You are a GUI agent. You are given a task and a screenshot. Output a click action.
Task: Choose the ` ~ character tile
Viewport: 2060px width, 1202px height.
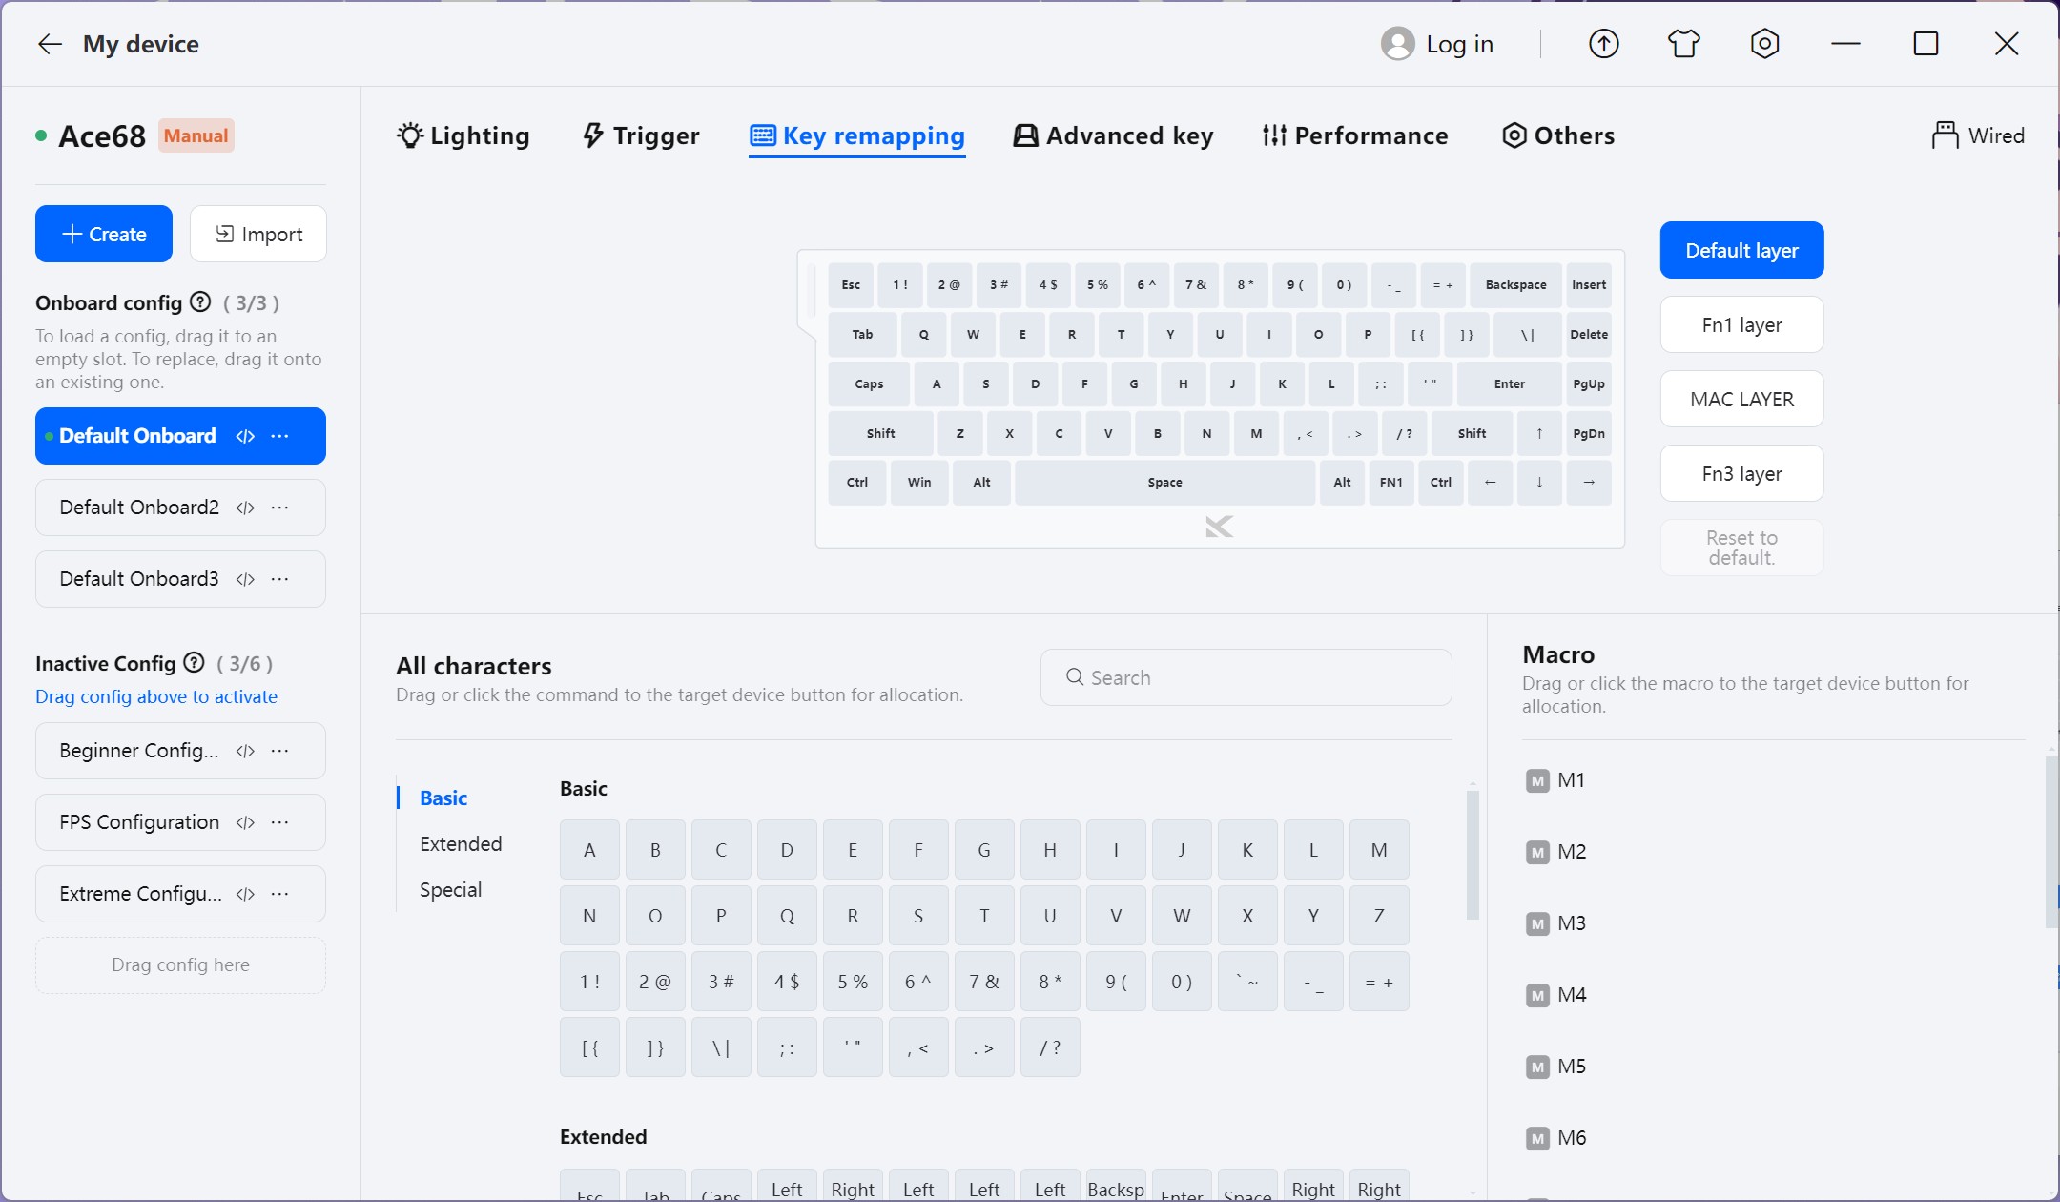pyautogui.click(x=1247, y=982)
